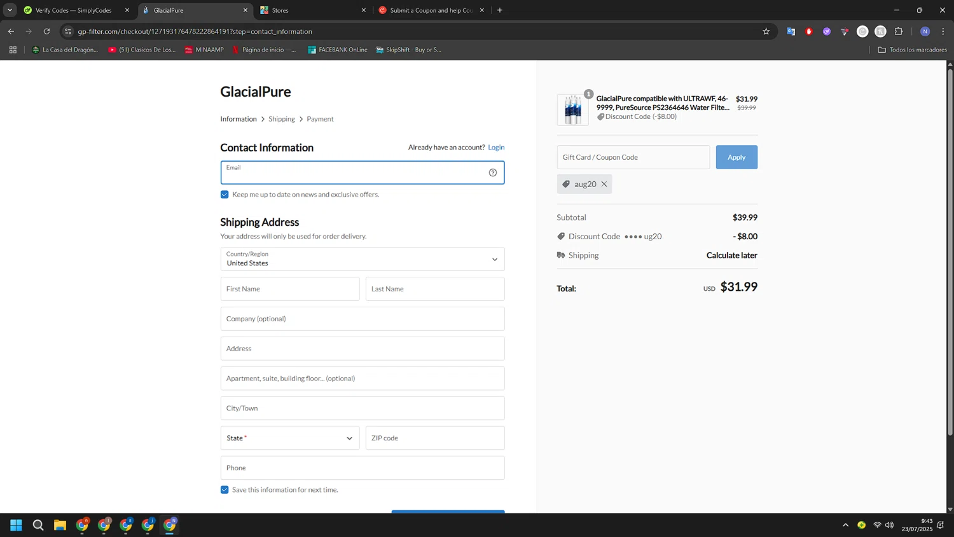The width and height of the screenshot is (954, 537).
Task: Click the Phone field
Action: (x=363, y=468)
